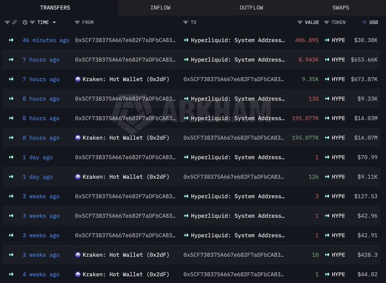Click the chain icon on the $653.66K row
This screenshot has width=386, height=283.
click(11, 60)
